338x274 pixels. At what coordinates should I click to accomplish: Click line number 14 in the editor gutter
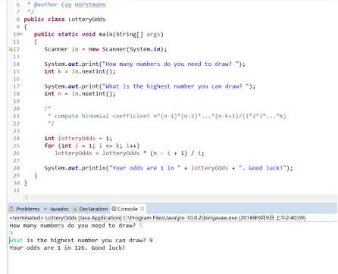pos(16,64)
